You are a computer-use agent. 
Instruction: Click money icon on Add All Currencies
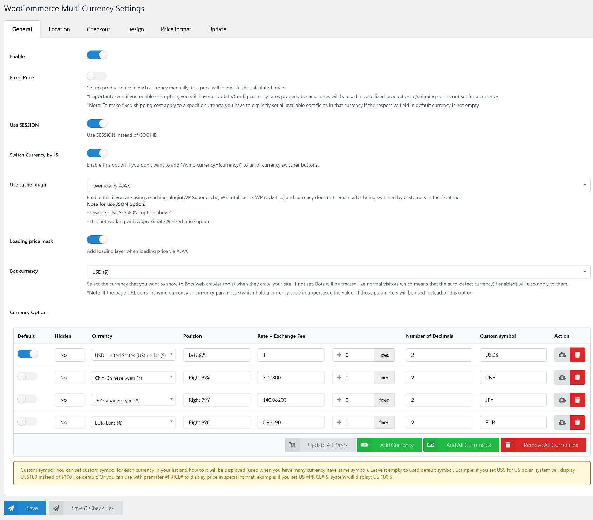pyautogui.click(x=431, y=445)
